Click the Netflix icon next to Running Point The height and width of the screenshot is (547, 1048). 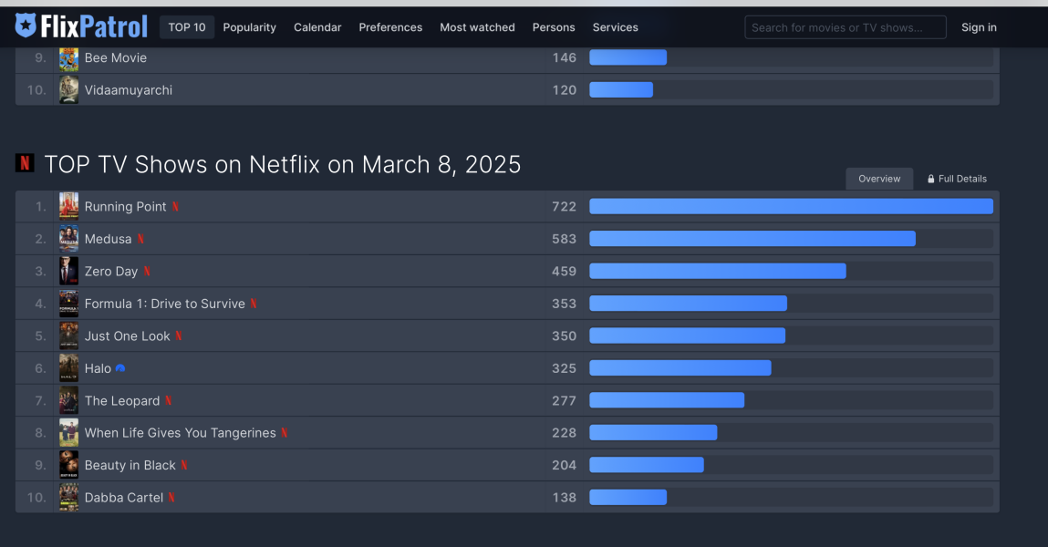pos(175,206)
